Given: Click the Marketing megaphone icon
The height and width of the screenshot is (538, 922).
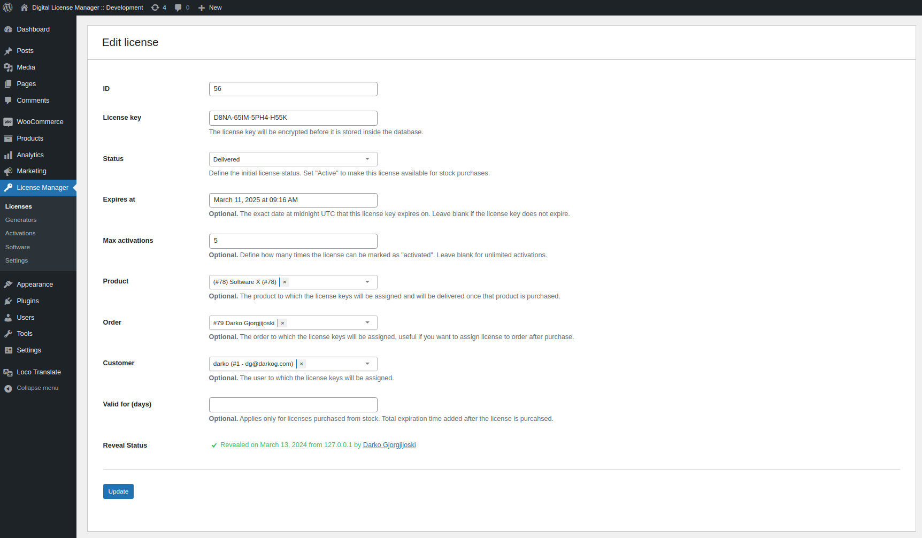Looking at the screenshot, I should (9, 171).
